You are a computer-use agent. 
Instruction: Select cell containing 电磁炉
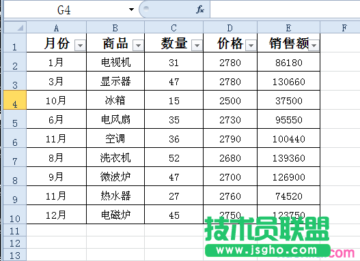click(x=115, y=214)
